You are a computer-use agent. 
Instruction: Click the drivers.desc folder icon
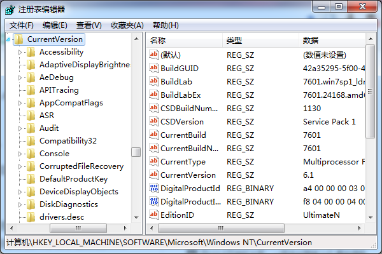(x=31, y=217)
